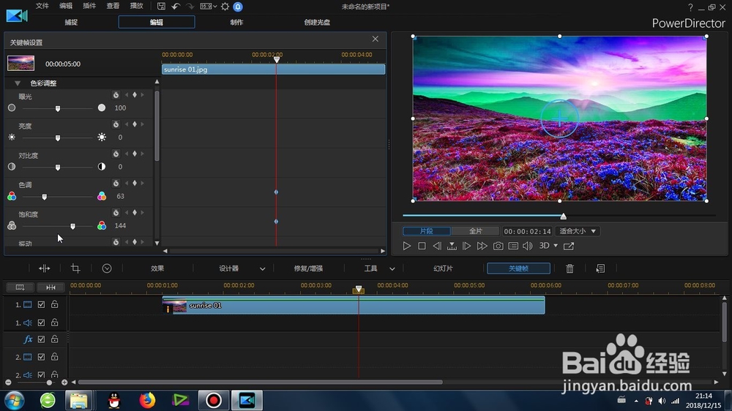
Task: Adjust the 色调 slider handle
Action: click(45, 197)
